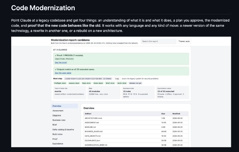Select the Overview sidebar item
This screenshot has height=152, width=239.
point(65,106)
